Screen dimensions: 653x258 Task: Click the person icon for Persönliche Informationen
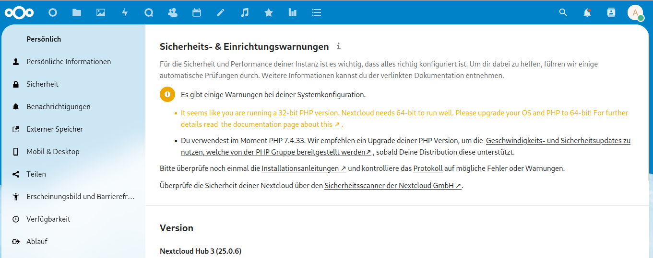[x=16, y=62]
